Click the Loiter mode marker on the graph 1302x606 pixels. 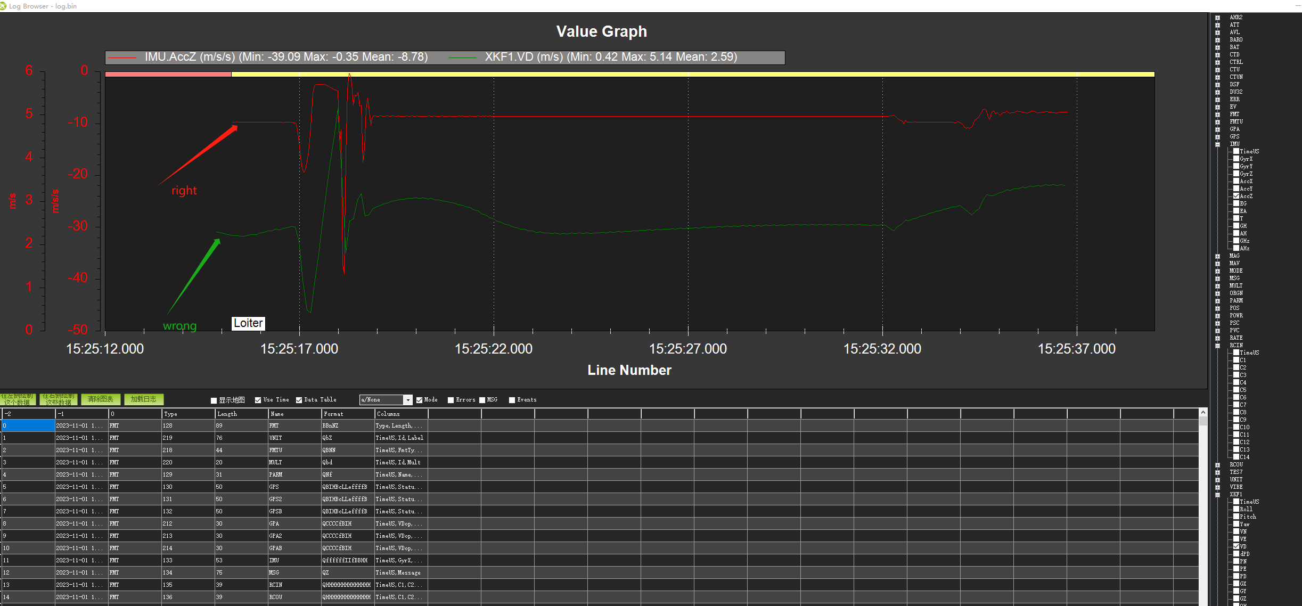tap(248, 323)
